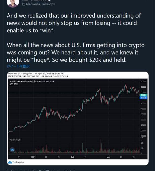This screenshot has height=171, width=155.
Task: Click the Volume (20) indicator label
Action: (15, 140)
